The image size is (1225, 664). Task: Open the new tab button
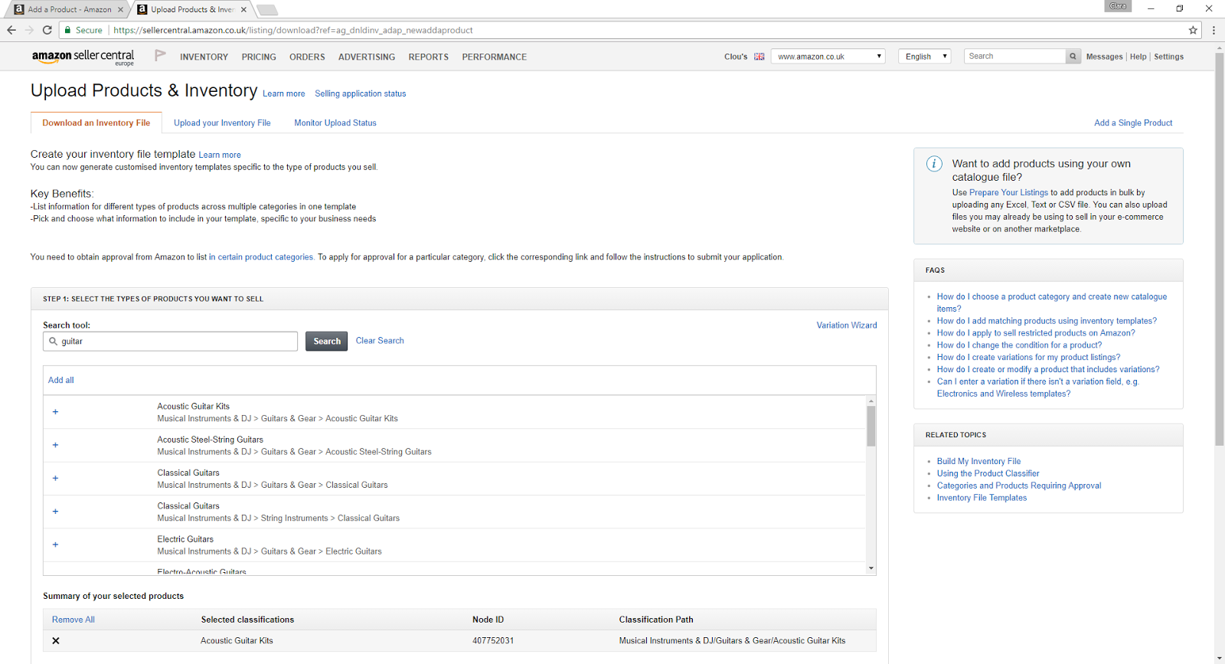pyautogui.click(x=266, y=10)
